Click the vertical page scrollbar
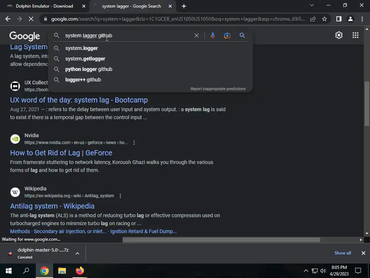 (x=367, y=104)
